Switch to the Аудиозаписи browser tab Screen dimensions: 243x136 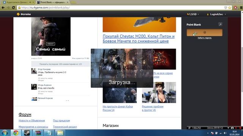pos(17,2)
